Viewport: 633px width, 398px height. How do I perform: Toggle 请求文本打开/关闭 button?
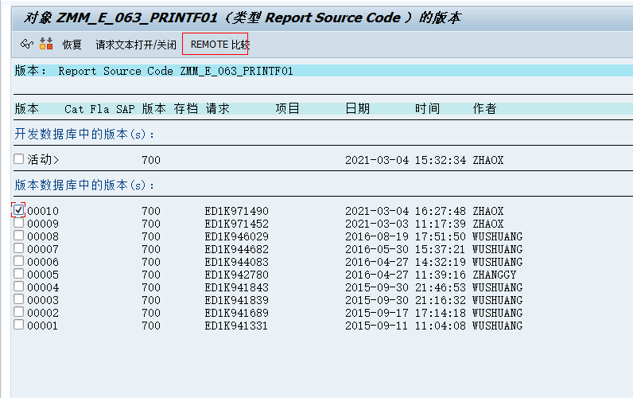coord(136,45)
